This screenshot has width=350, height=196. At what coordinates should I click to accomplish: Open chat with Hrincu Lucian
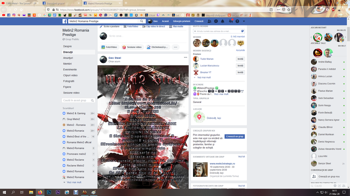328,76
